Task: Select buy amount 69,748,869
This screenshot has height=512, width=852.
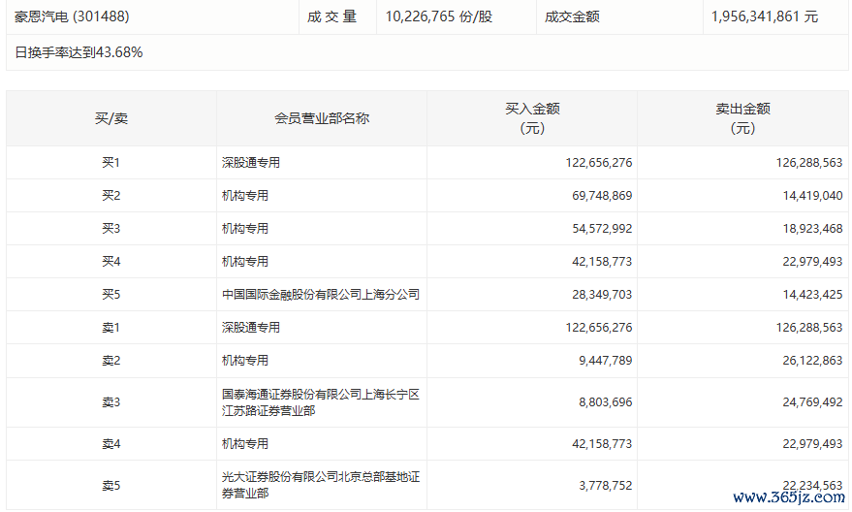Action: [598, 196]
